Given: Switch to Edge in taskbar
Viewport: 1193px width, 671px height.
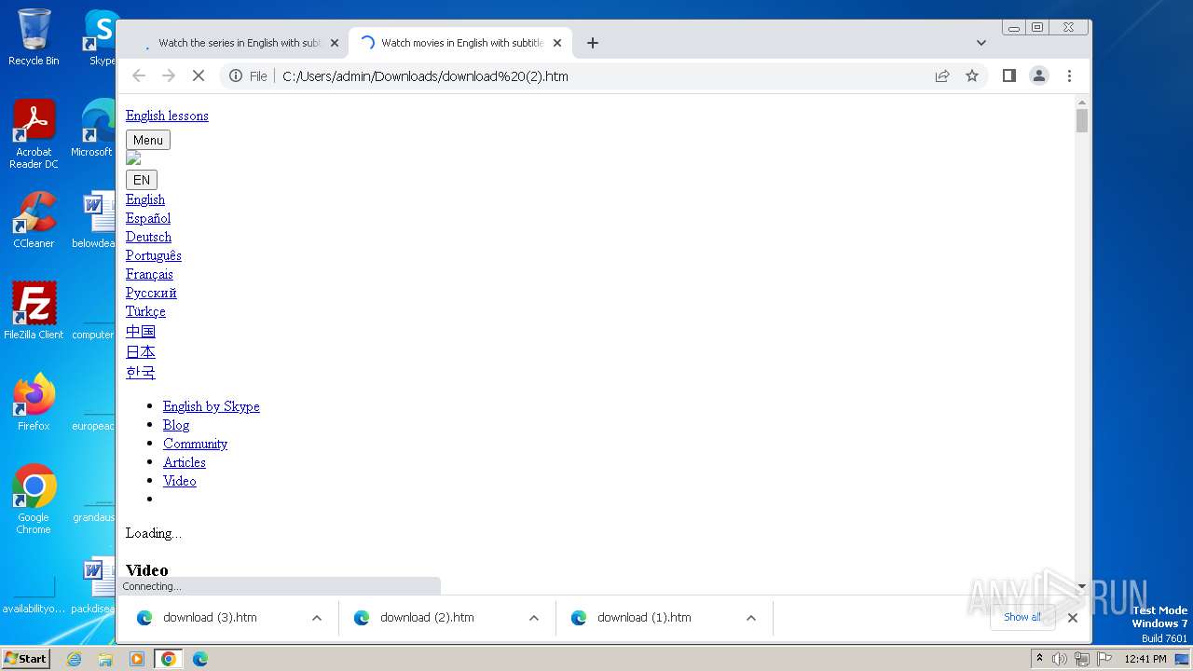Looking at the screenshot, I should (200, 659).
